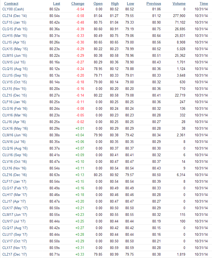
Task: Sort by Open column header
Action: [98, 3]
